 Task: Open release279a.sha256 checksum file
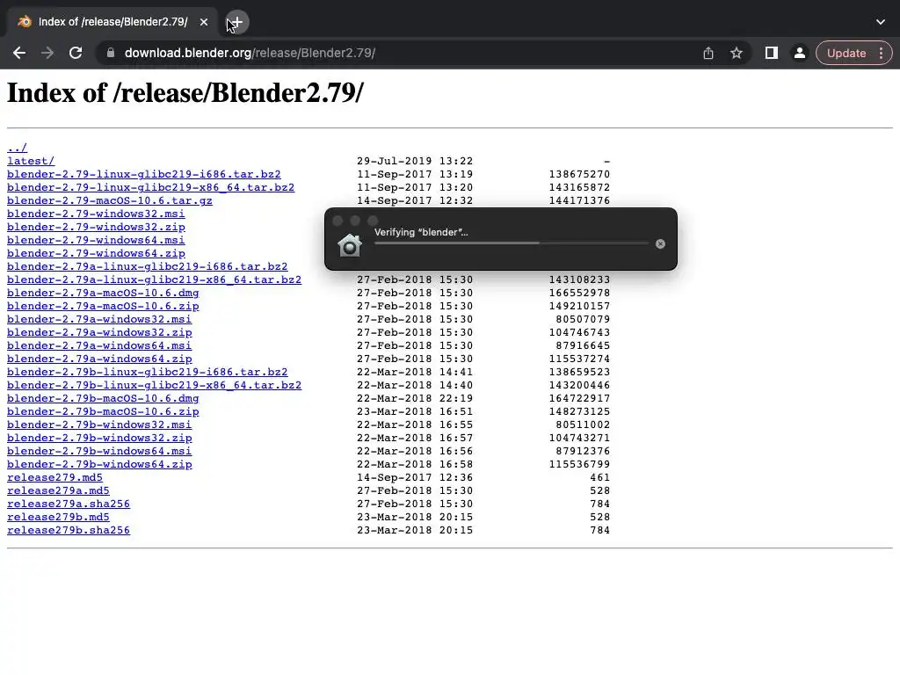(69, 504)
